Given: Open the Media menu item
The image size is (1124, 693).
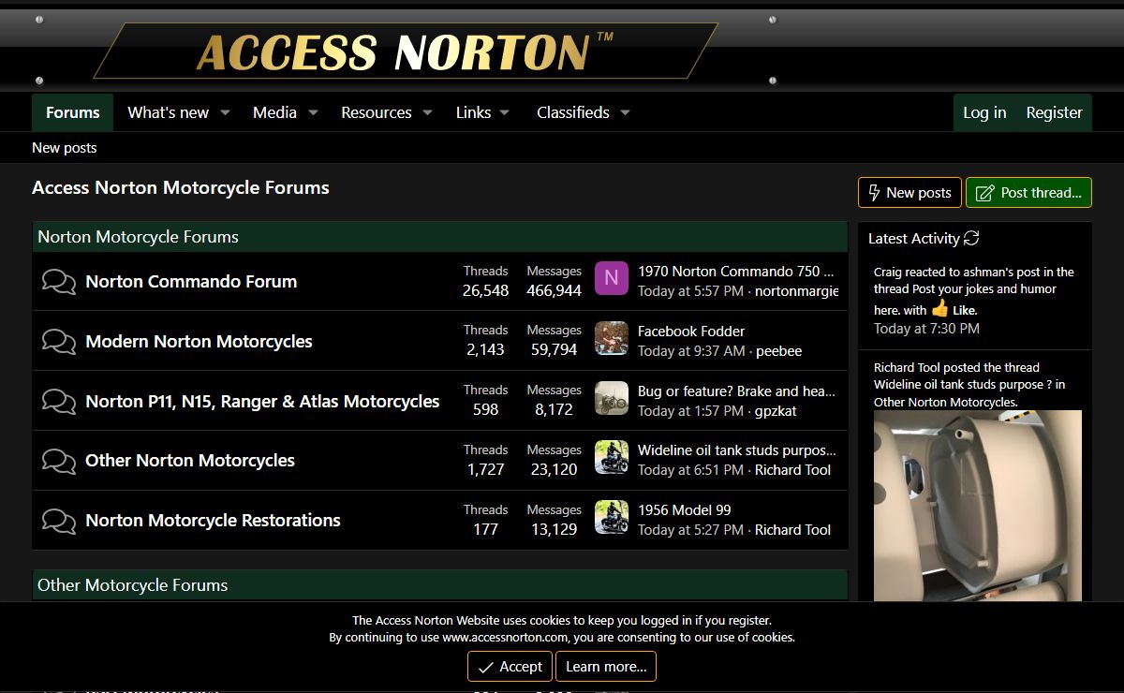Looking at the screenshot, I should point(274,112).
